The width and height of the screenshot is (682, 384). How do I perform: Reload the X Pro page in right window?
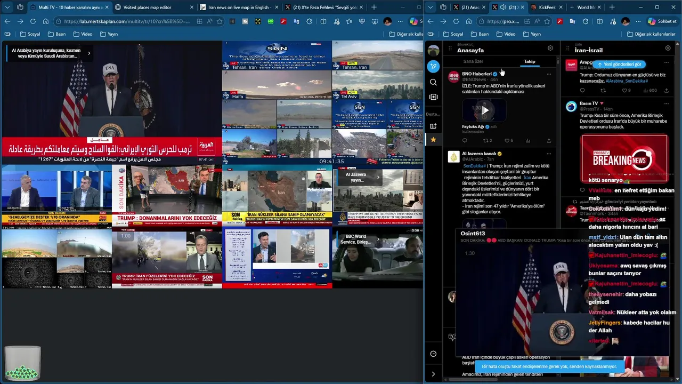tap(456, 21)
